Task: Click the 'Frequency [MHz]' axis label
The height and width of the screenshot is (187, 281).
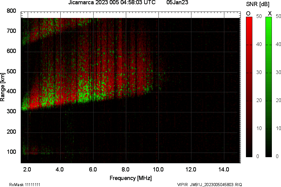Action: click(x=131, y=178)
